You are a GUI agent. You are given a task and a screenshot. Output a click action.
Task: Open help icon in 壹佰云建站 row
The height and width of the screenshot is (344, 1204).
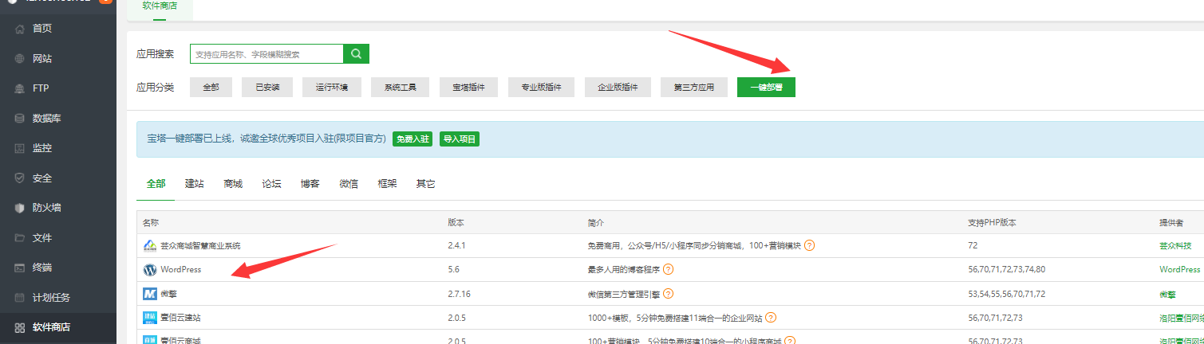772,318
